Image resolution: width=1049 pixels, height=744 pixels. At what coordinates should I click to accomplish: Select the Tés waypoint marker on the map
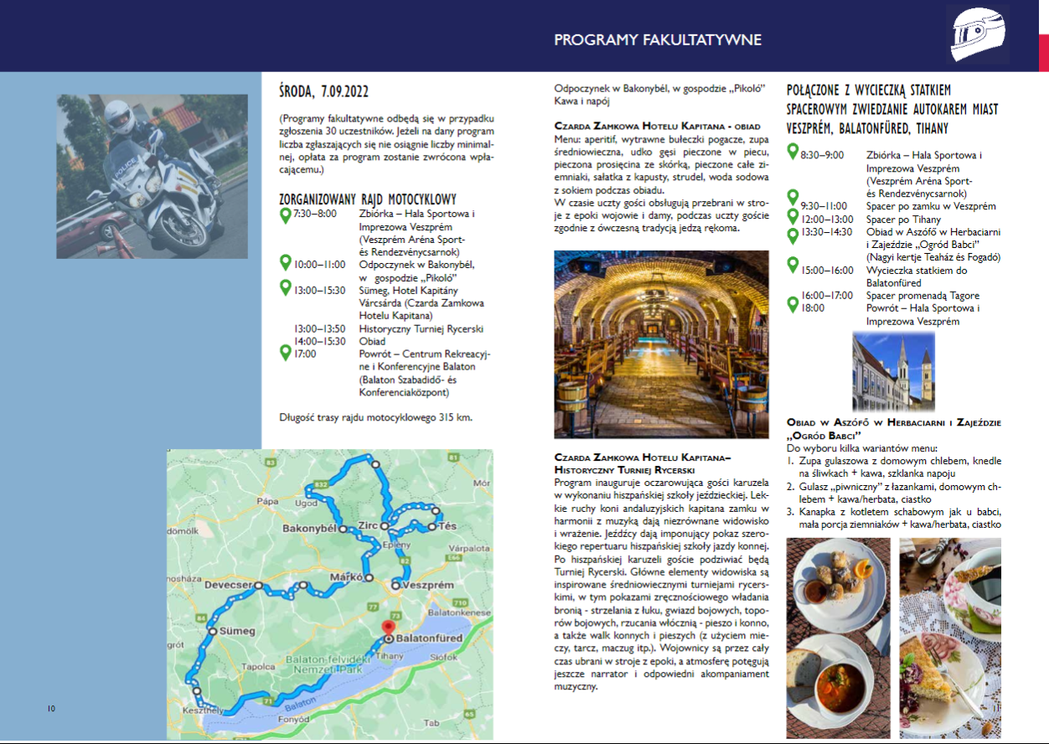coord(431,526)
